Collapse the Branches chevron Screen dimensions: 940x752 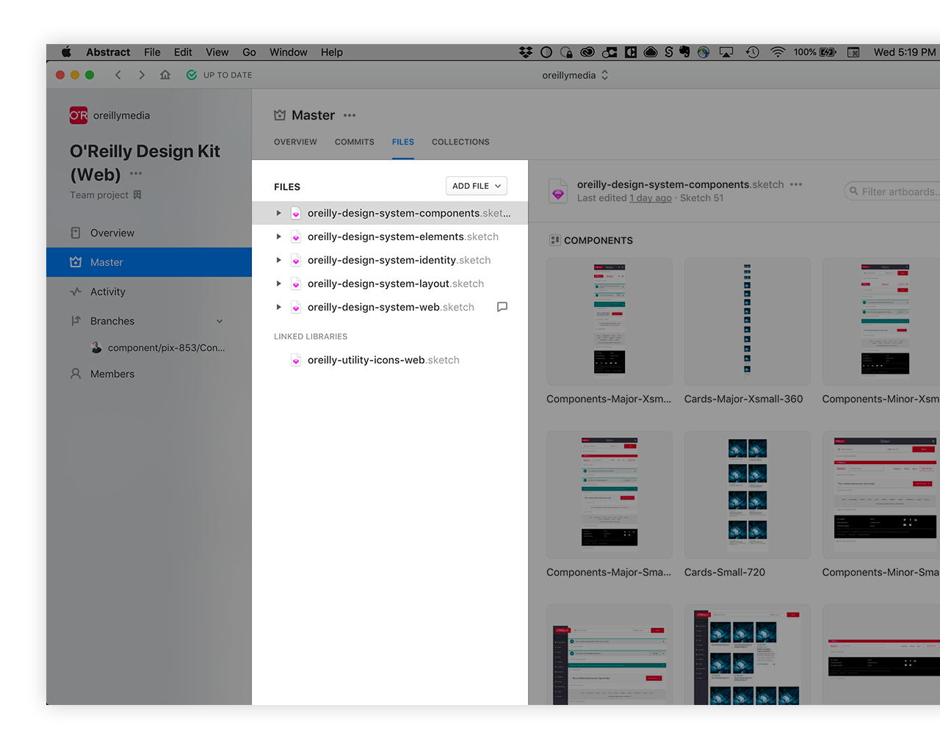(x=220, y=321)
